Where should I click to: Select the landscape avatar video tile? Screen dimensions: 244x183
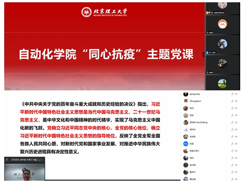pos(222,84)
